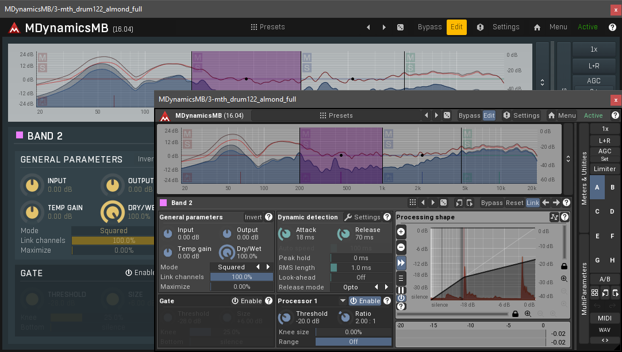Select previous Release mode with arrow next to Opto

[x=376, y=287]
